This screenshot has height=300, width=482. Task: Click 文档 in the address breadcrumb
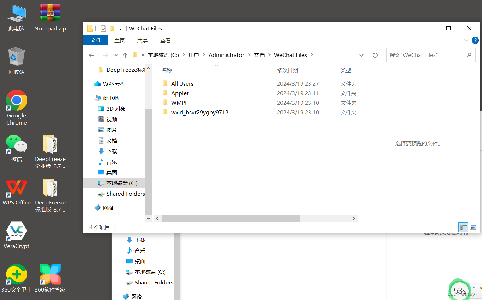259,55
